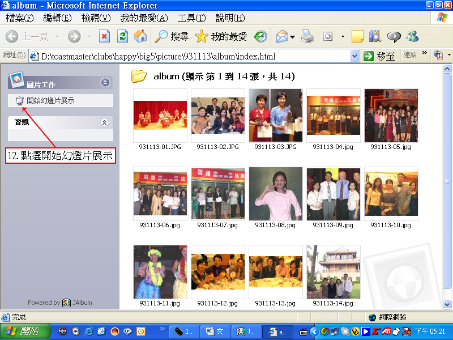Open the Mail button dropdown arrow
Viewport: 453px width, 340px height.
(292, 37)
